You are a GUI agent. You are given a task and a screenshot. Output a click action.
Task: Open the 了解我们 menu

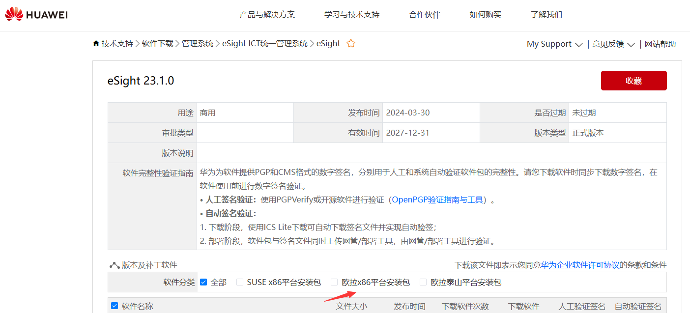click(546, 14)
